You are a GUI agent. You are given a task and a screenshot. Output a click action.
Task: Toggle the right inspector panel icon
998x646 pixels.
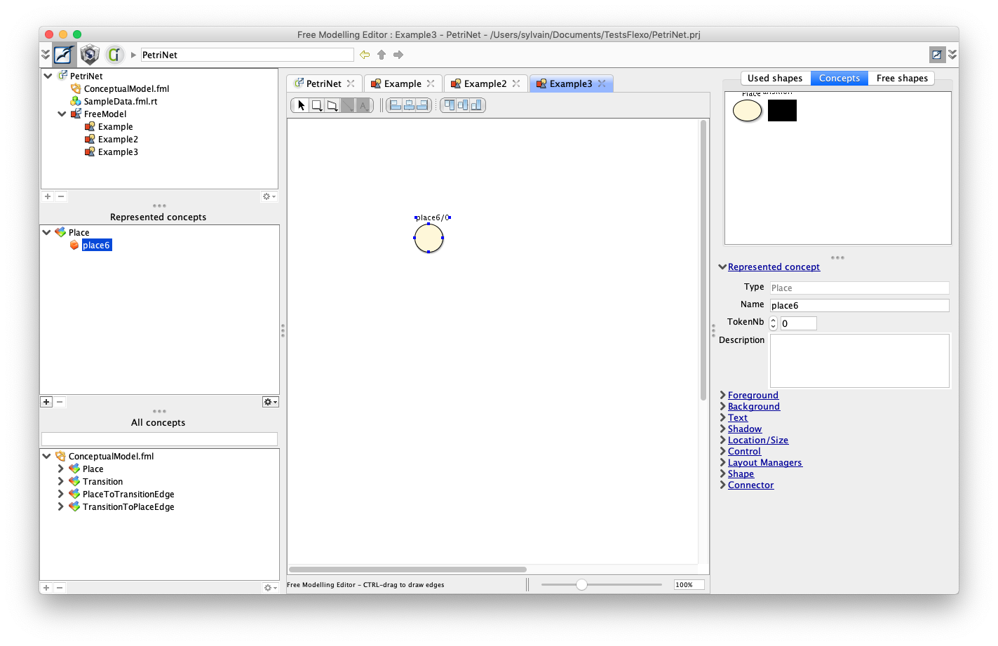(x=937, y=54)
